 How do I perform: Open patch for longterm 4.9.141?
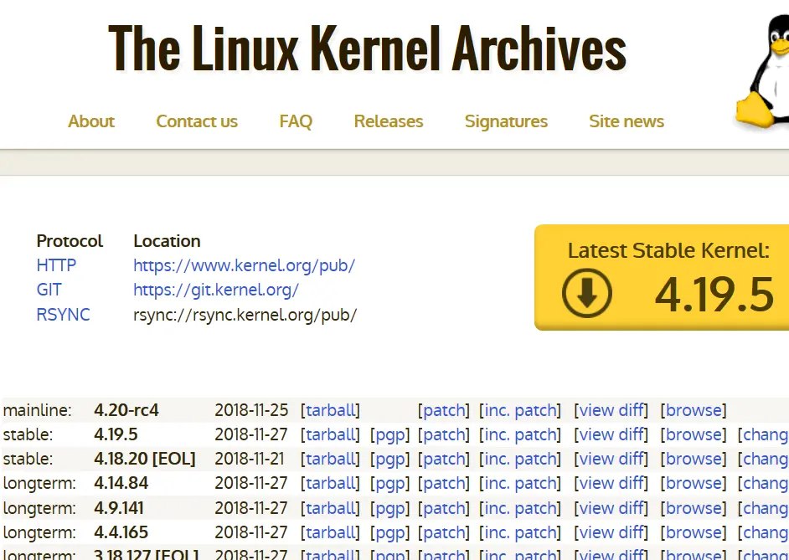[x=444, y=509]
